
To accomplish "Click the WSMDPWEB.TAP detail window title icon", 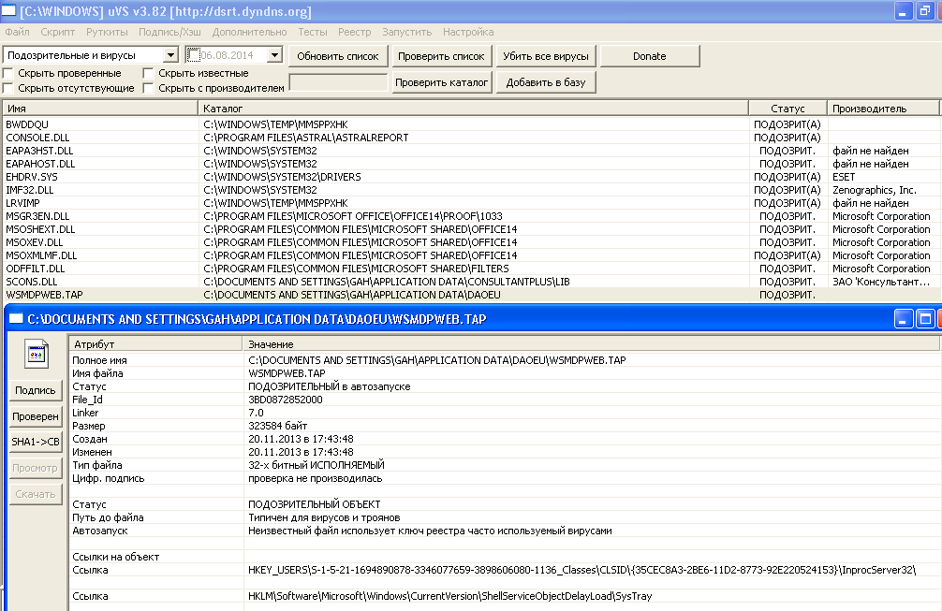I will pos(15,319).
